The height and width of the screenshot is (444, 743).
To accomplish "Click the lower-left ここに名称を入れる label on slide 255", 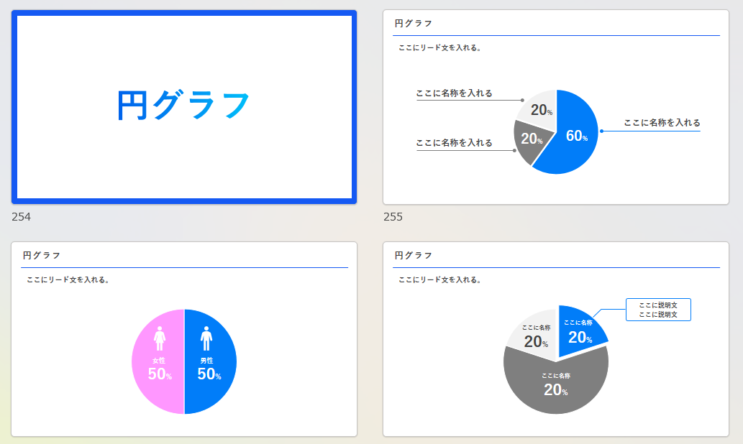I will (x=454, y=143).
